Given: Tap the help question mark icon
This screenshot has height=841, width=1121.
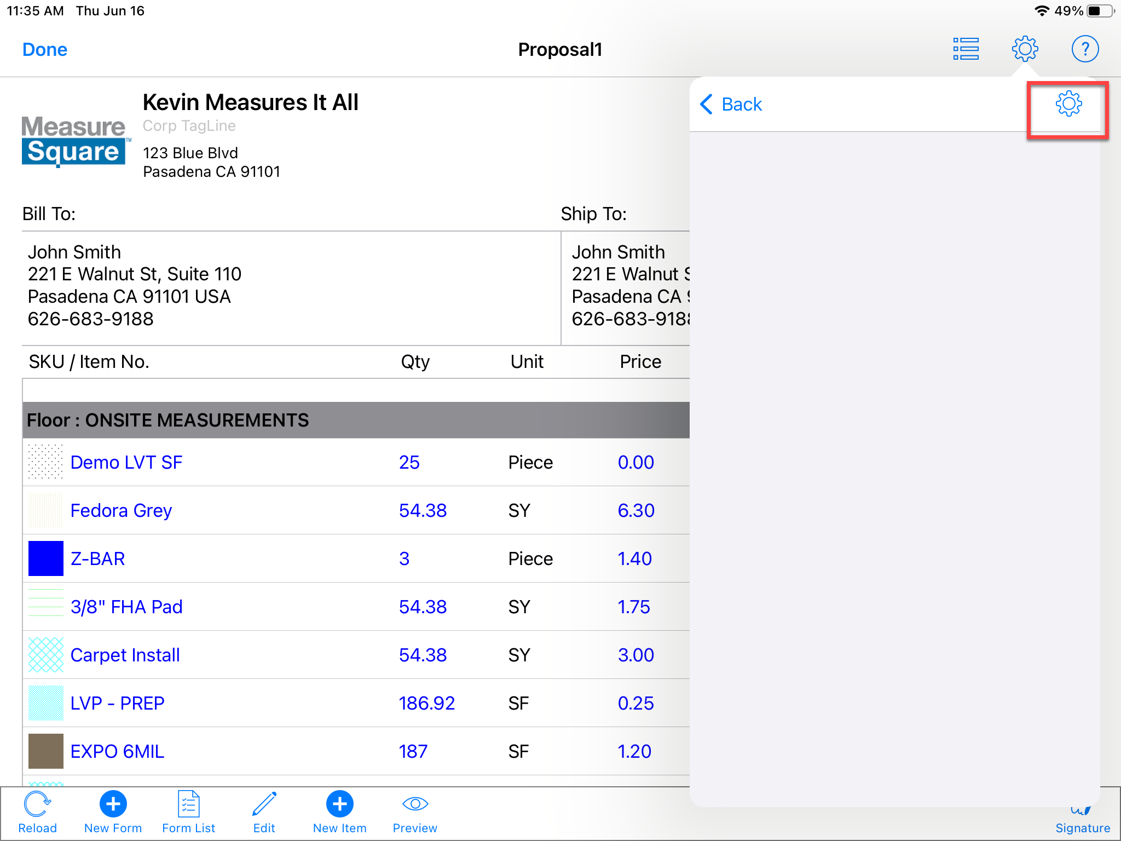Looking at the screenshot, I should pyautogui.click(x=1084, y=49).
